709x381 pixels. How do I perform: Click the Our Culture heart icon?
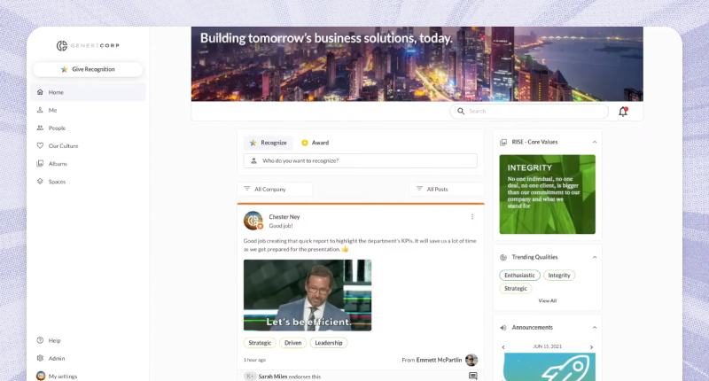[40, 145]
